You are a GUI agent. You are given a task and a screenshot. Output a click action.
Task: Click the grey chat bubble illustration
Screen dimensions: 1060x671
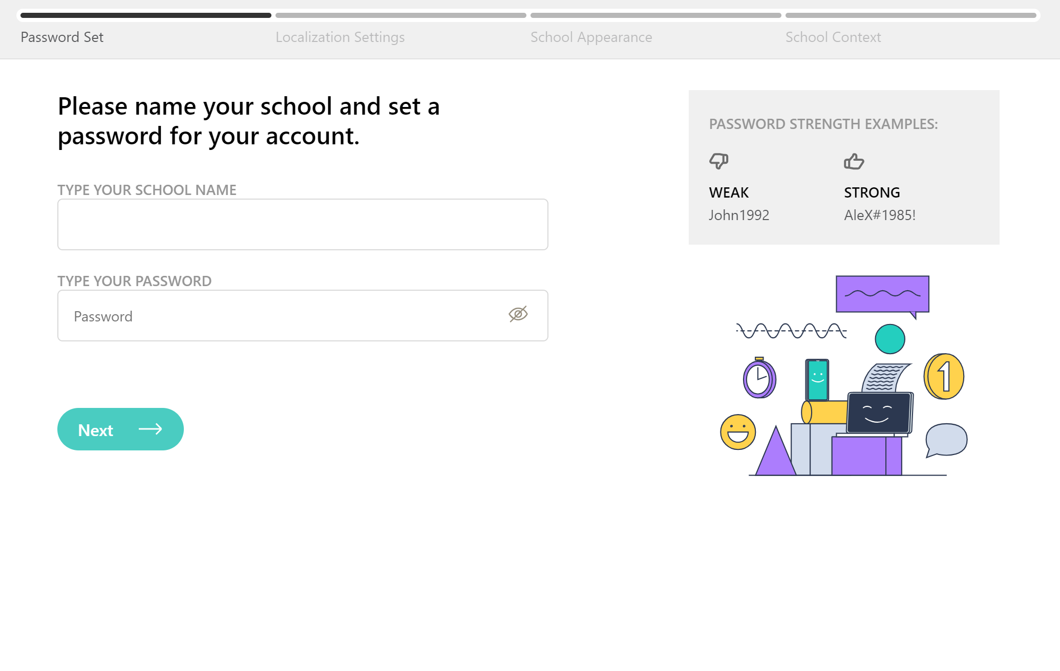pyautogui.click(x=946, y=440)
